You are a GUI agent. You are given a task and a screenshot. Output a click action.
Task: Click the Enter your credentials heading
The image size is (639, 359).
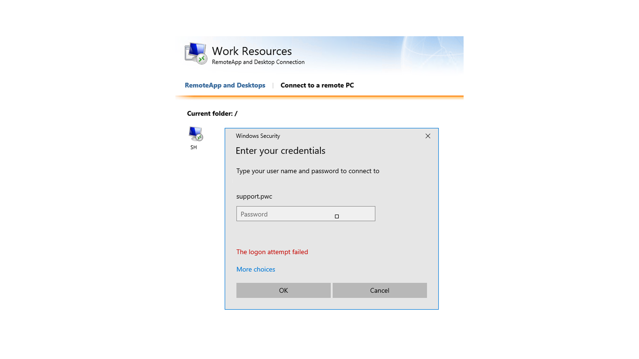pos(281,151)
